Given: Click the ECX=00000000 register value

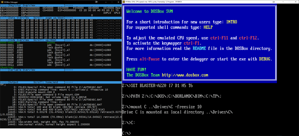Looking at the screenshot, I should (9, 13).
